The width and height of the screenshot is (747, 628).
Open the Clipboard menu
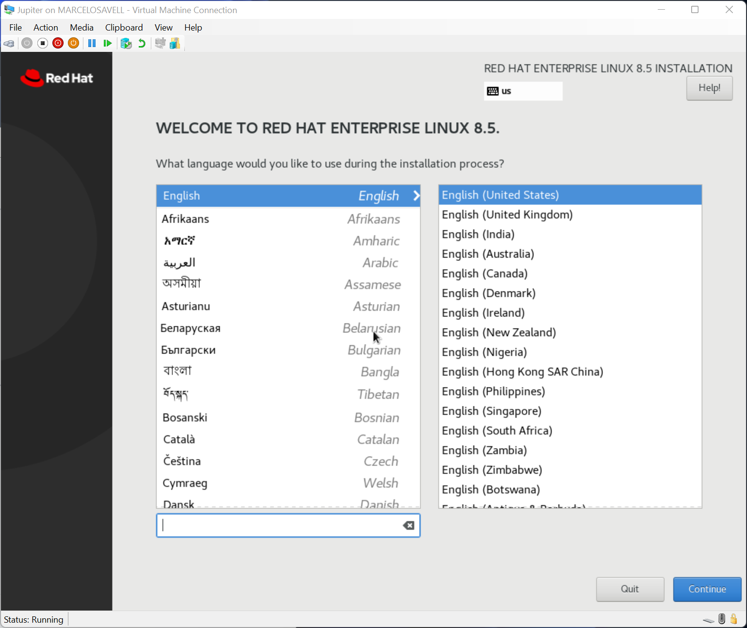pos(124,28)
